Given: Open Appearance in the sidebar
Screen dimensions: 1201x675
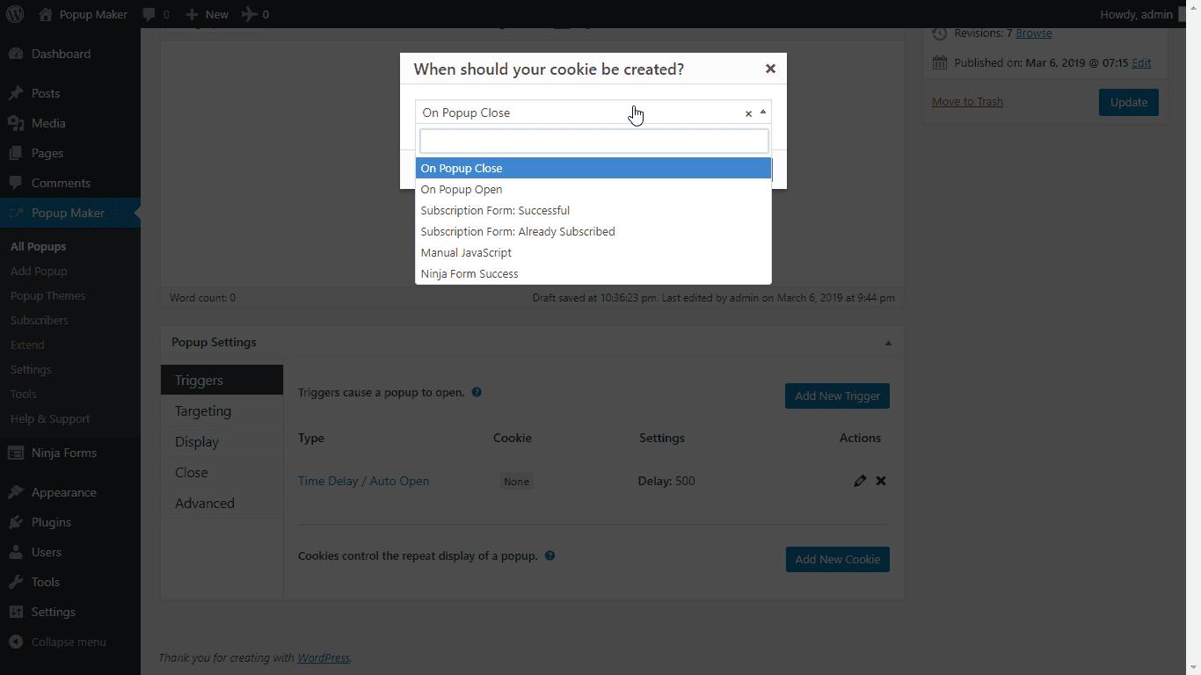Looking at the screenshot, I should [70, 492].
